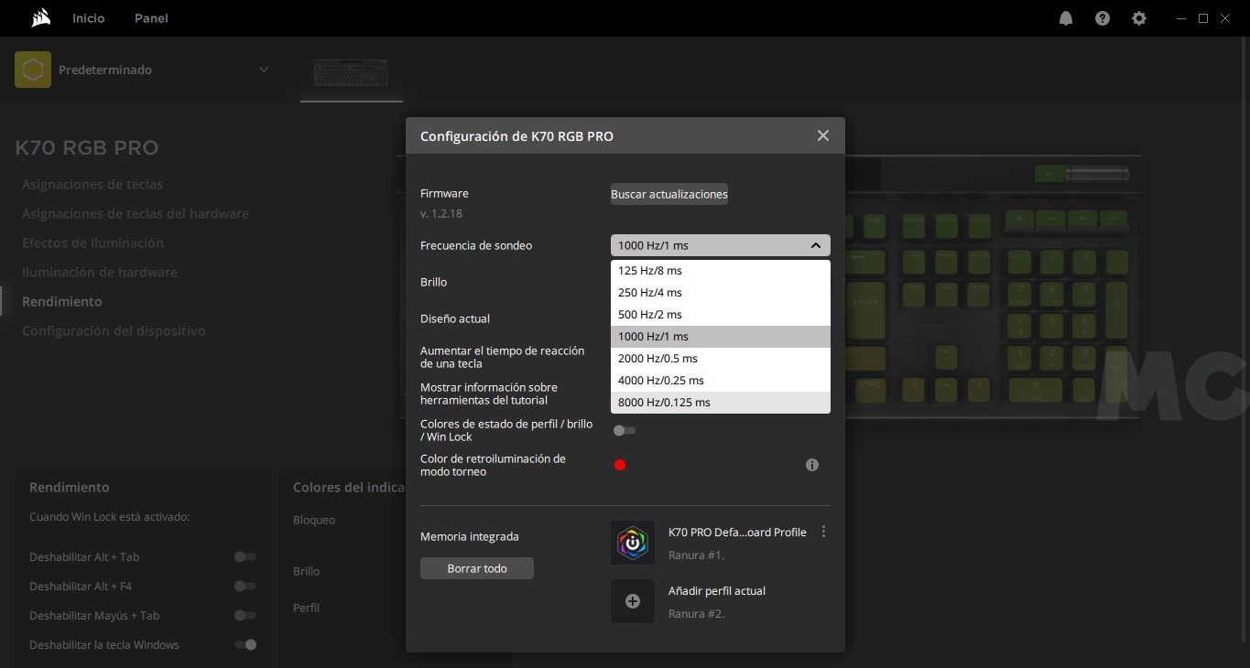This screenshot has width=1250, height=668.
Task: Open Efectos de iluminación section
Action: (92, 242)
